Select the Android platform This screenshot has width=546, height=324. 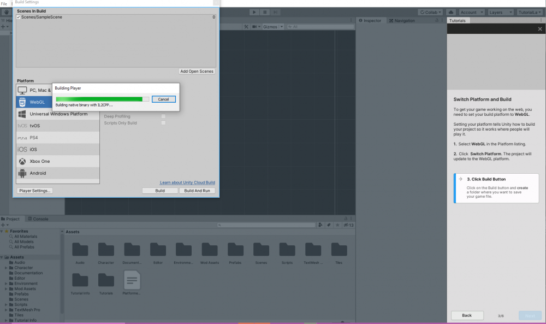pos(58,173)
